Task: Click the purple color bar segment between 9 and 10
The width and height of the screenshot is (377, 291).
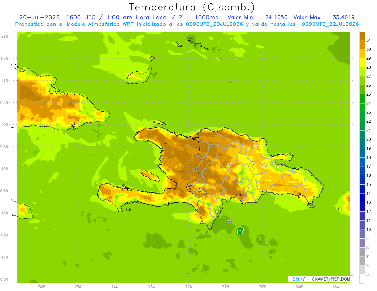Action: tap(362, 234)
